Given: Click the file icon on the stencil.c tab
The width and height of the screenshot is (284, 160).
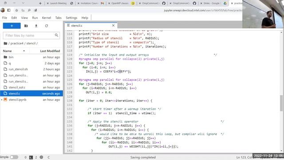Looking at the screenshot, I should click(x=68, y=25).
